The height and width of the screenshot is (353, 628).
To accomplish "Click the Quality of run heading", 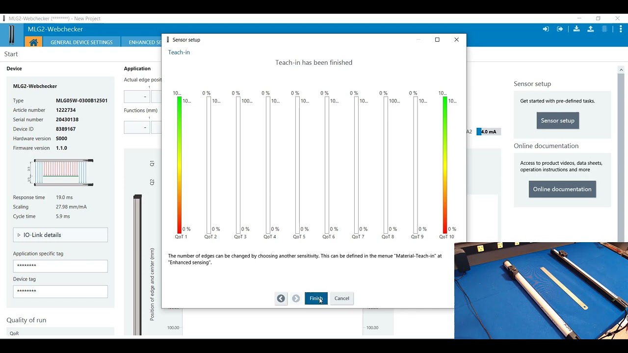I will pyautogui.click(x=26, y=320).
